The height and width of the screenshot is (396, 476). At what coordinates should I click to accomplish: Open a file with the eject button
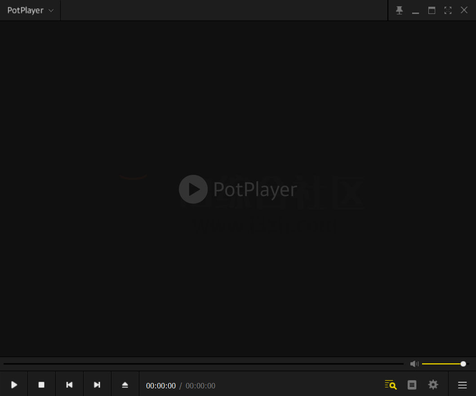125,385
